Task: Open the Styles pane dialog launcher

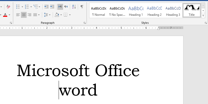Action: click(206, 23)
